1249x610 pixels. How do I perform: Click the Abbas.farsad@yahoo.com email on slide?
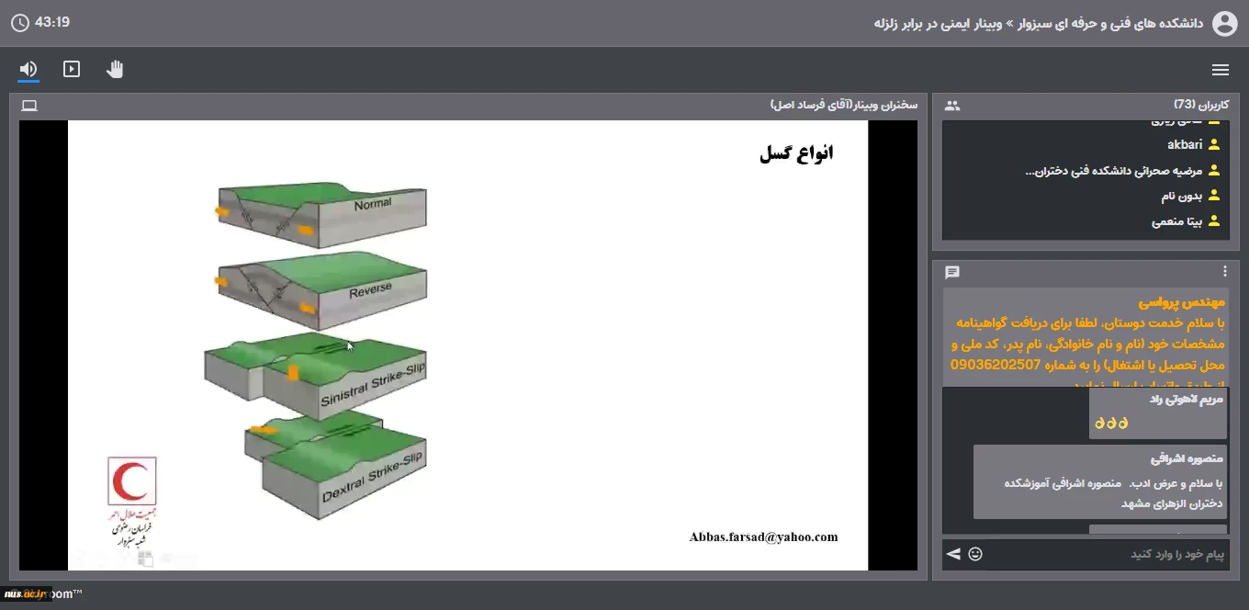(763, 537)
